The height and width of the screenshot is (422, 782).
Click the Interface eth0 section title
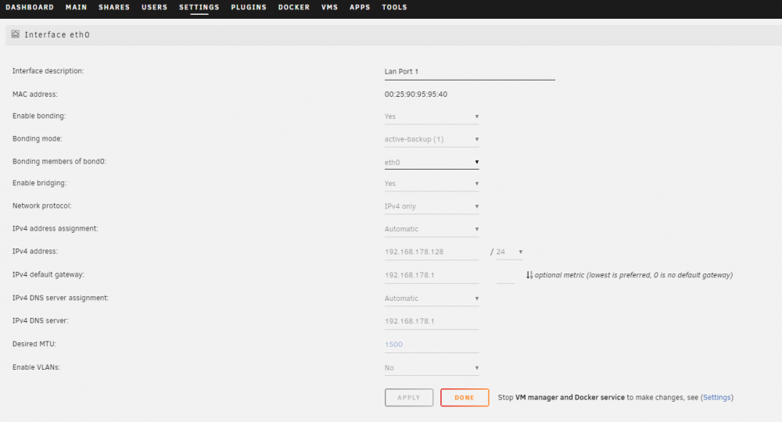click(57, 35)
